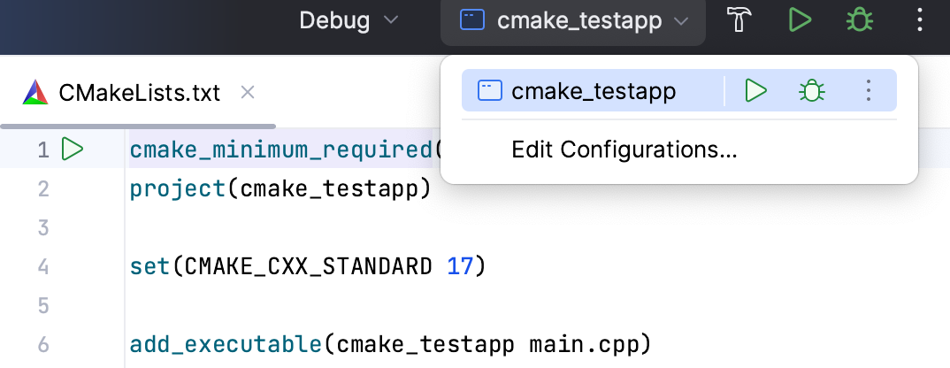Click the CMake file icon on the tab
The height and width of the screenshot is (368, 950).
point(35,92)
